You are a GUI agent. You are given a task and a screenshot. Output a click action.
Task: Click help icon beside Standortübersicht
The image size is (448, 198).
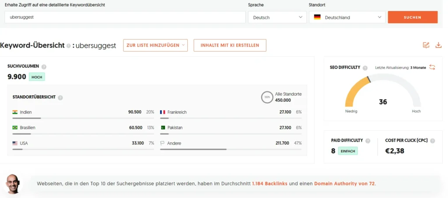60,97
